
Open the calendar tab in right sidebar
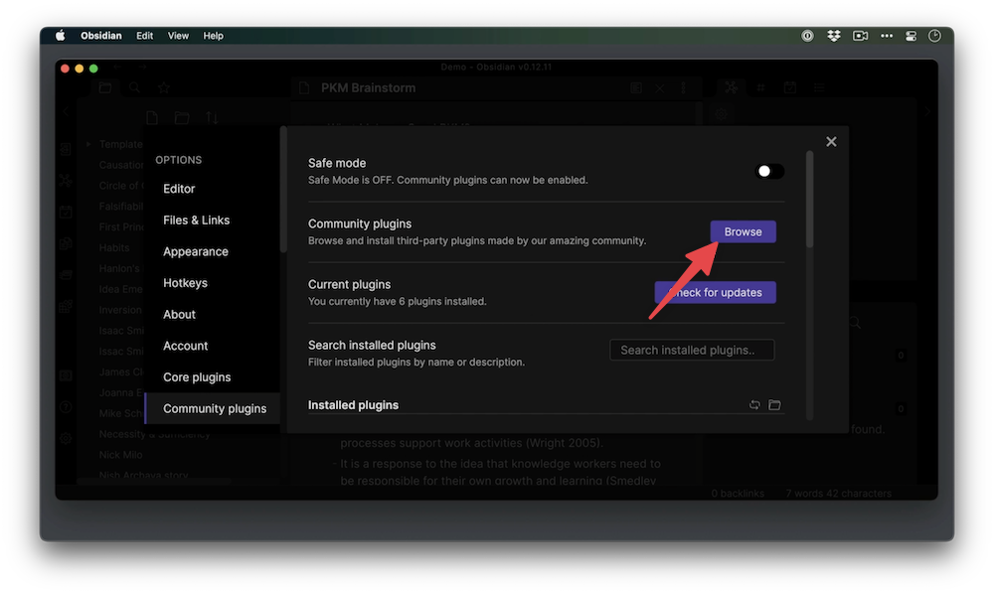(790, 87)
